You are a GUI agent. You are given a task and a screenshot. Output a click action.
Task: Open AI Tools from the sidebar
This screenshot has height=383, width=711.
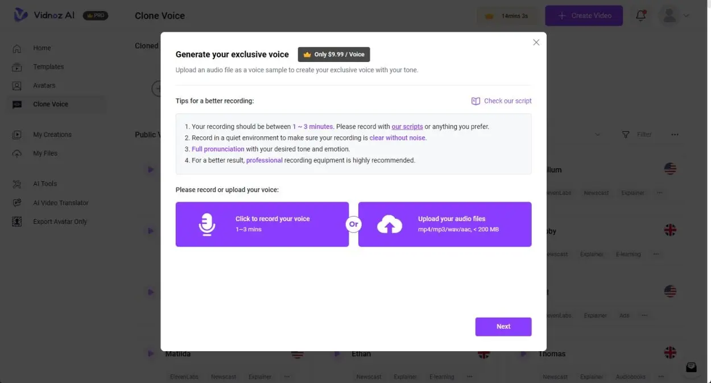tap(18, 184)
